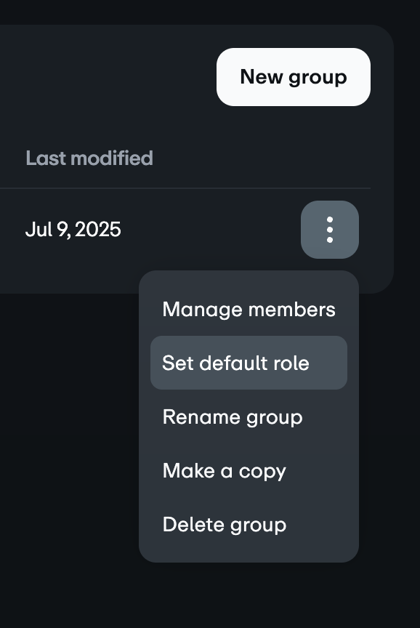Pick Rename group in the dropdown menu
Viewport: 420px width, 628px height.
click(249, 416)
